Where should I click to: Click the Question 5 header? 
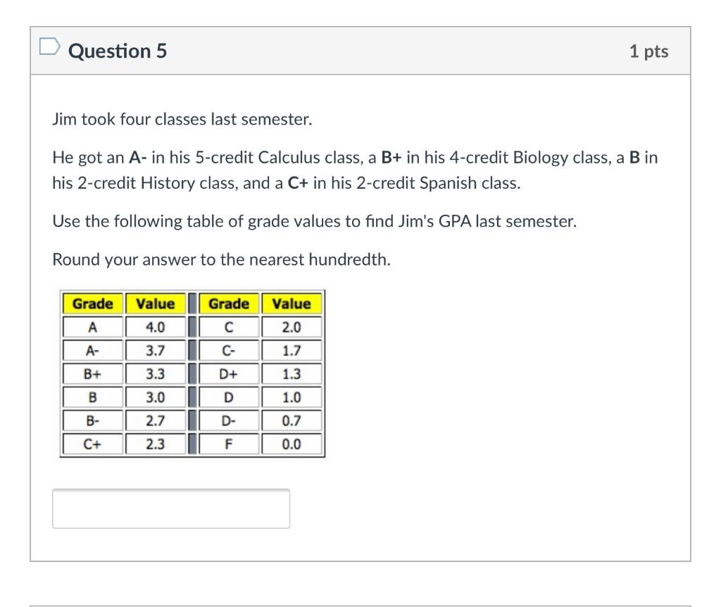click(x=117, y=50)
